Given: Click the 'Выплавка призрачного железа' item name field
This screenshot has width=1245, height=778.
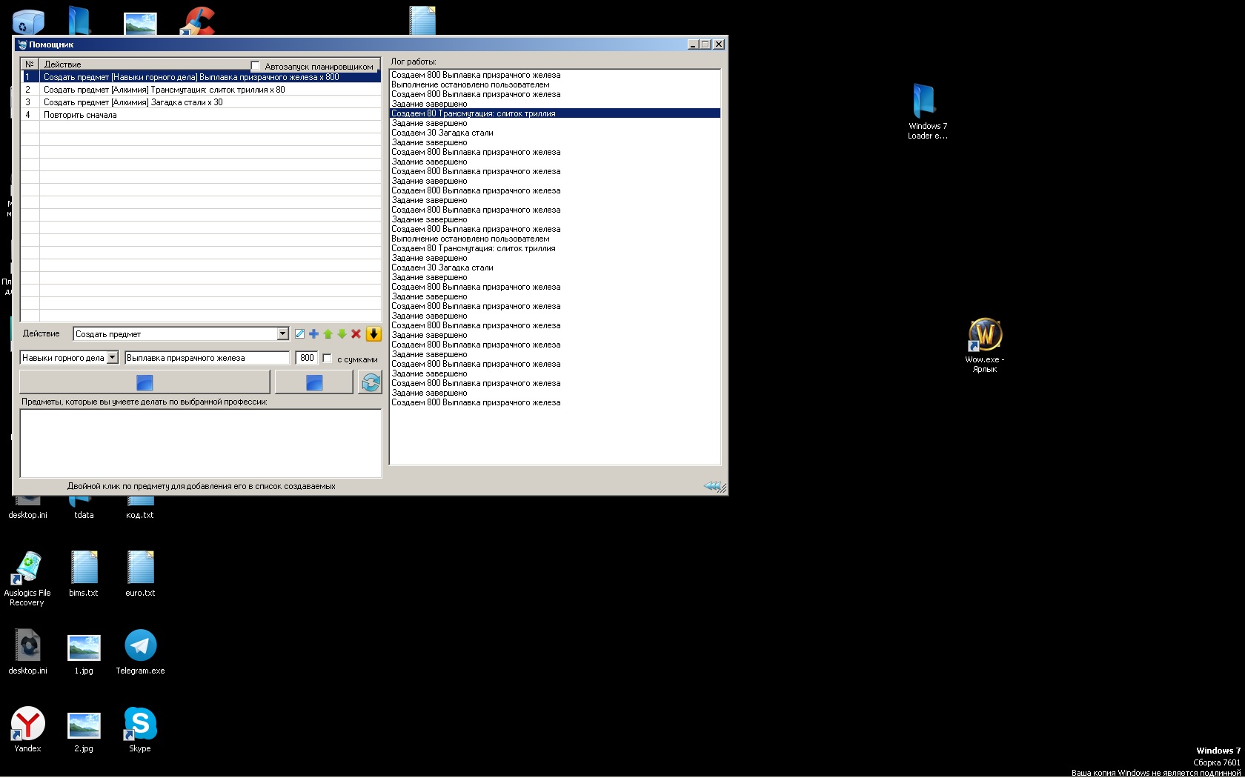Looking at the screenshot, I should (x=207, y=358).
